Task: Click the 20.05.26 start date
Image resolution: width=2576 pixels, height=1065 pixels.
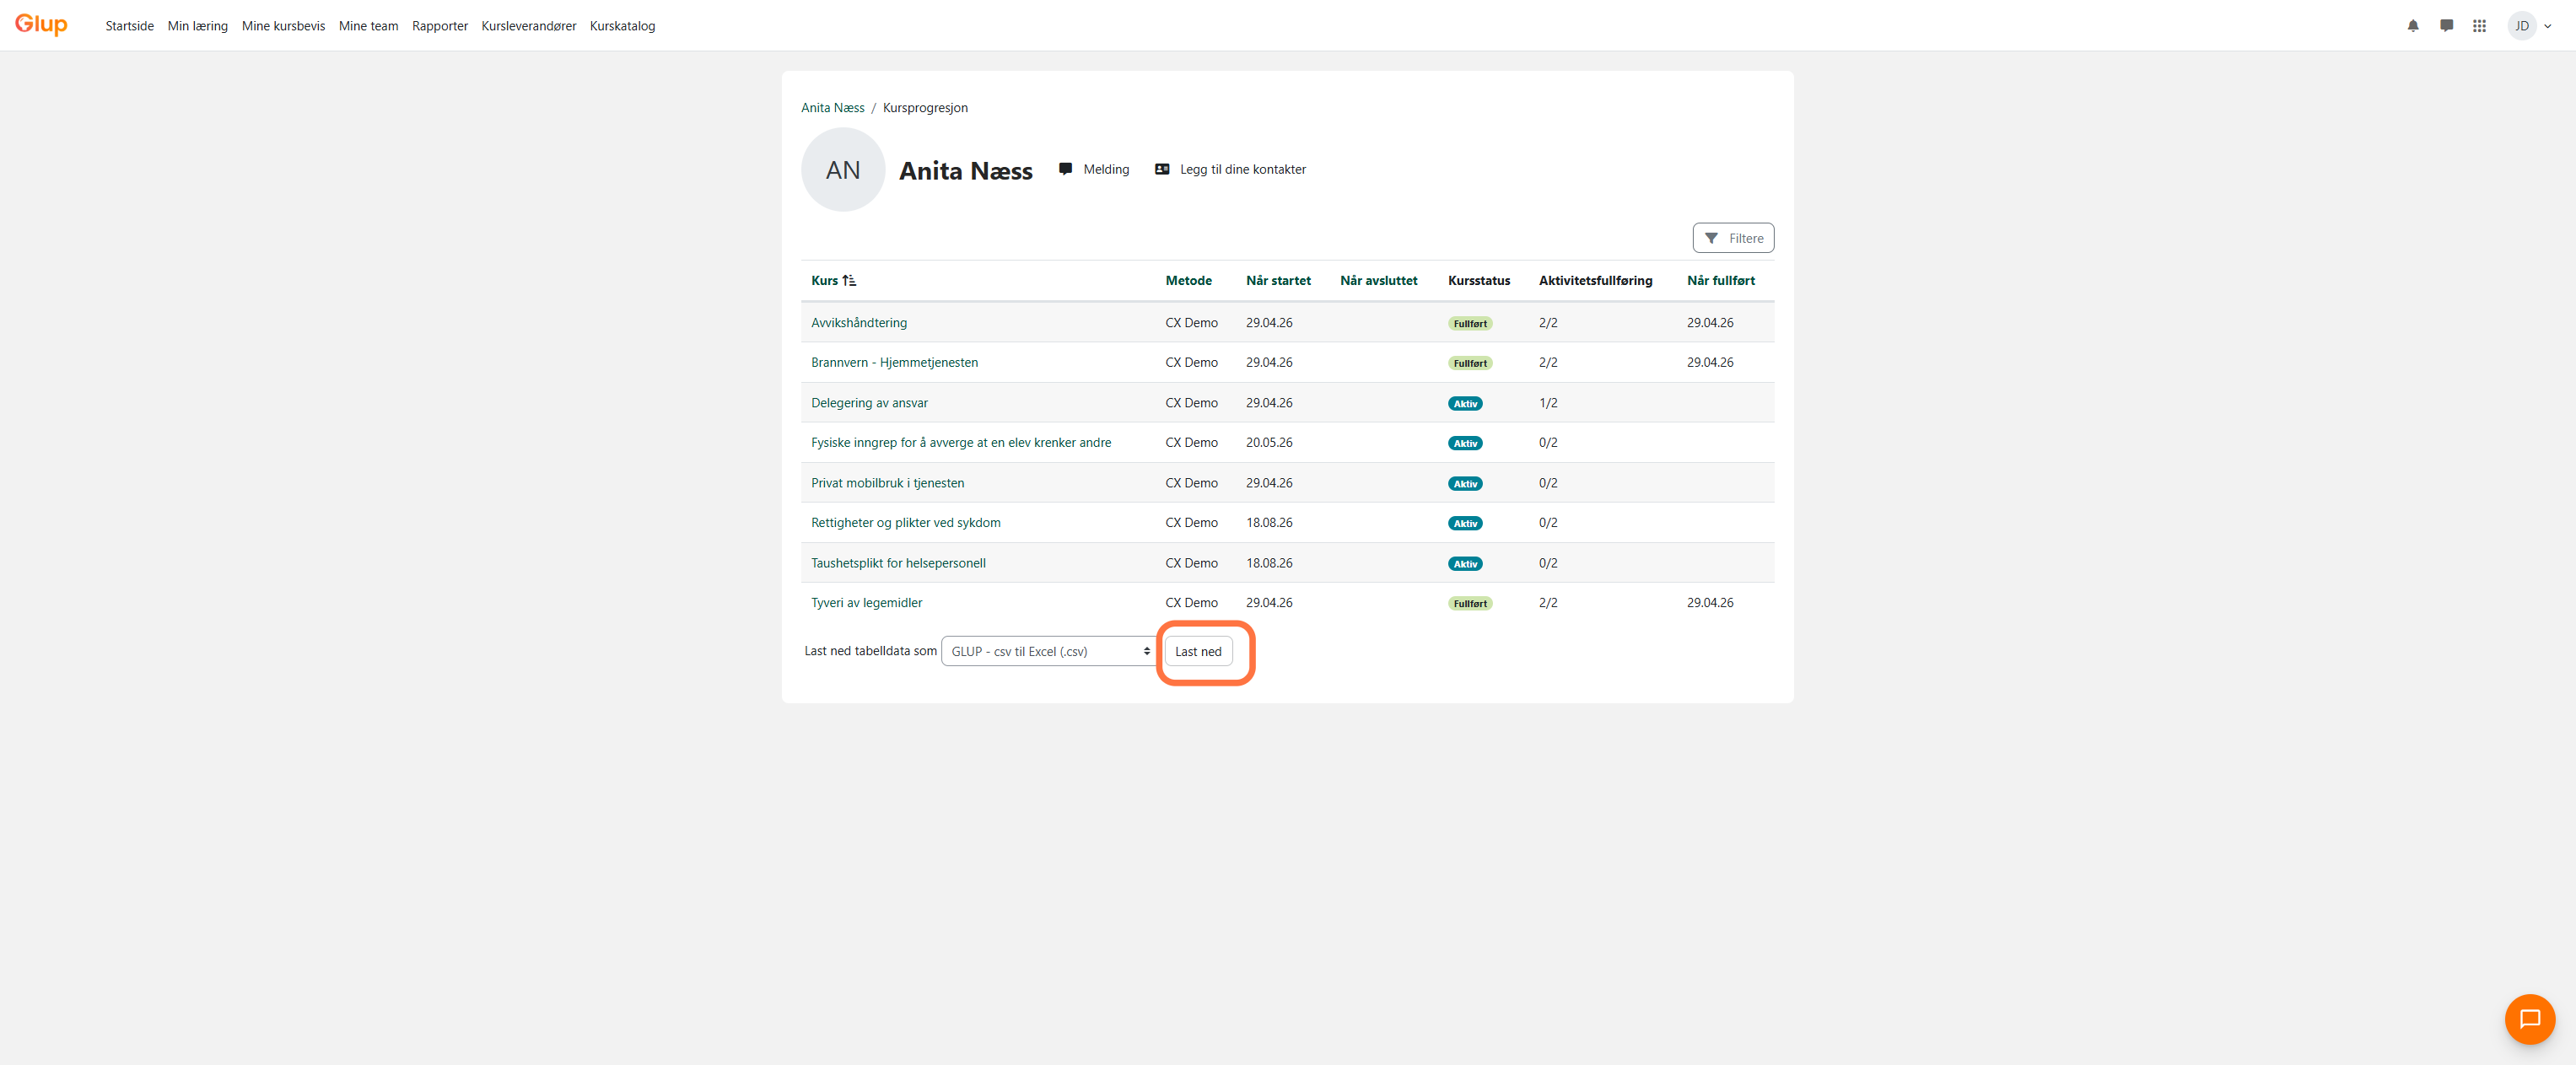Action: 1269,442
